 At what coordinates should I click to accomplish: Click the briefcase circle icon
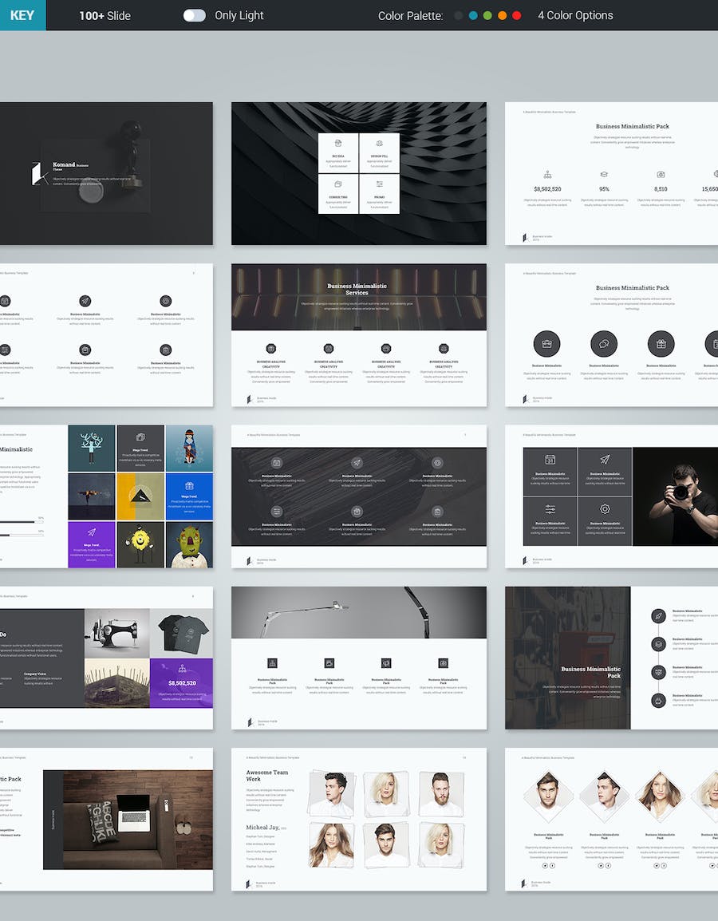pyautogui.click(x=546, y=344)
